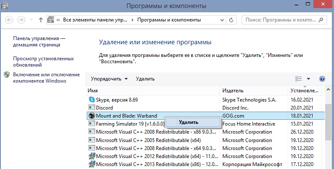Image resolution: width=334 pixels, height=169 pixels.
Task: Select the Skype icon row entry
Action: click(x=91, y=99)
